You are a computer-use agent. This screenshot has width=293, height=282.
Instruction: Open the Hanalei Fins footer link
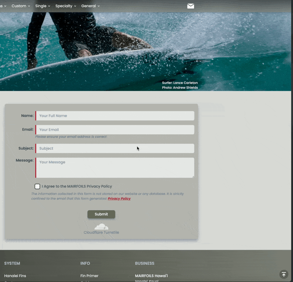tap(15, 276)
